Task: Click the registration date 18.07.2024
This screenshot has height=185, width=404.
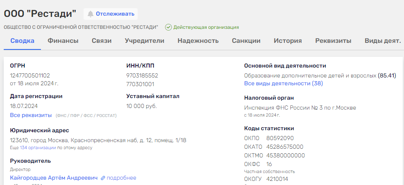Action: 24,106
